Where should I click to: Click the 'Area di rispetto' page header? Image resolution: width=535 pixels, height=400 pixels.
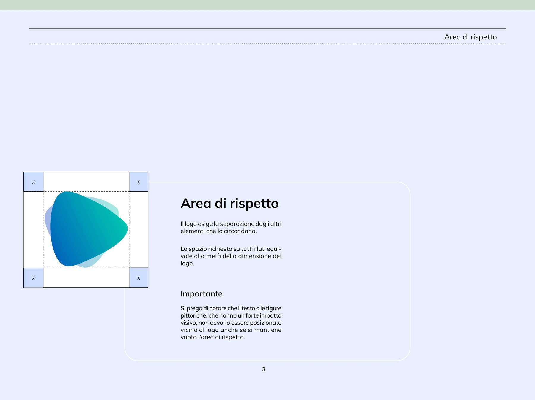coord(471,37)
